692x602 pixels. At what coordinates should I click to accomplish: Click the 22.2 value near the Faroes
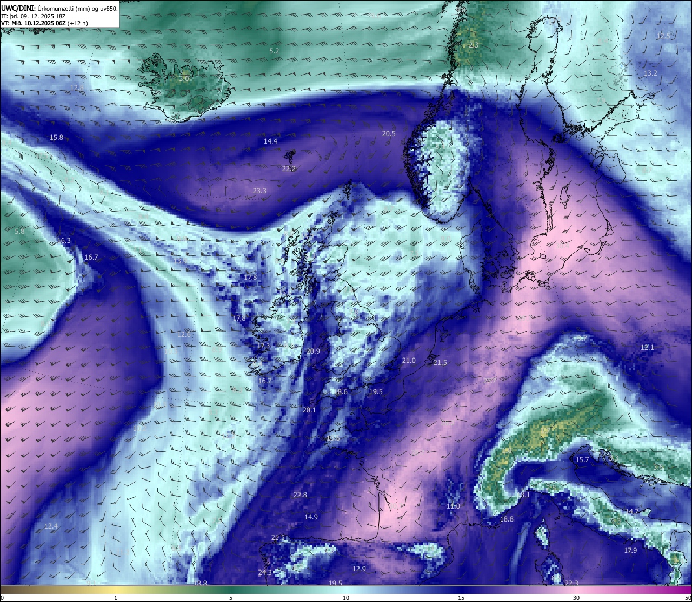[x=289, y=169]
